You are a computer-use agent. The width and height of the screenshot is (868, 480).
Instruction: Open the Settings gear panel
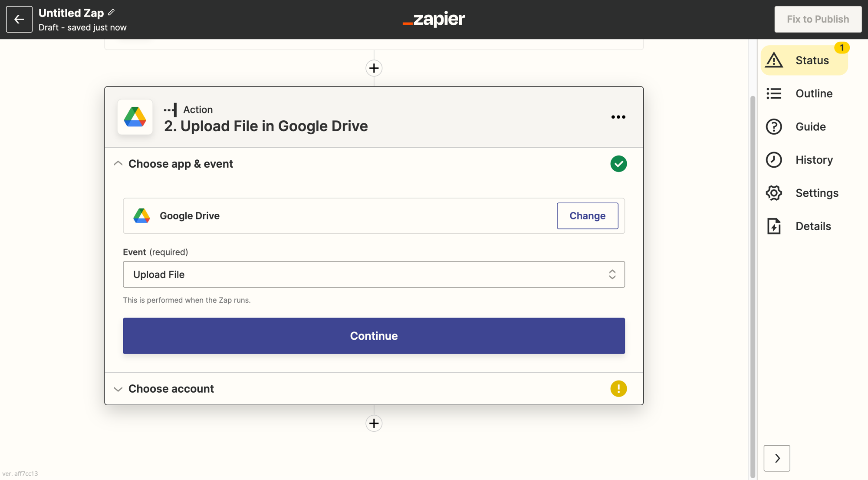point(804,193)
